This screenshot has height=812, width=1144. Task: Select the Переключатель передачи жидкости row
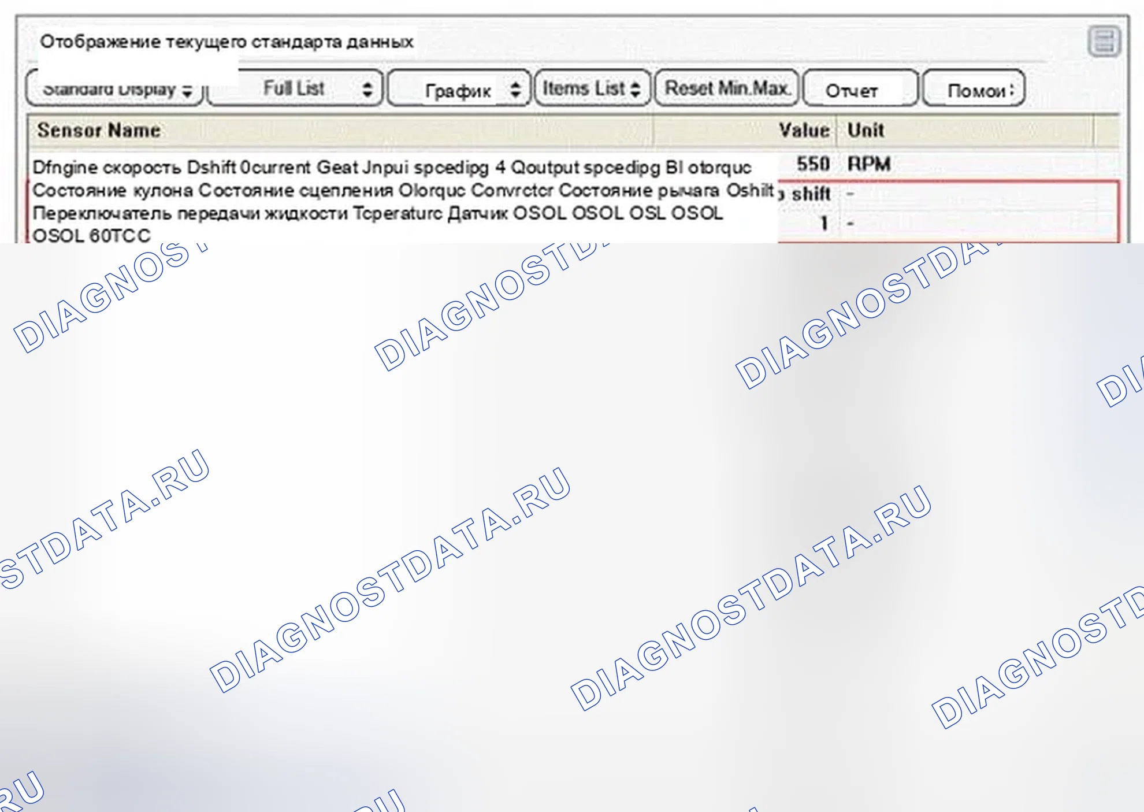(x=377, y=213)
